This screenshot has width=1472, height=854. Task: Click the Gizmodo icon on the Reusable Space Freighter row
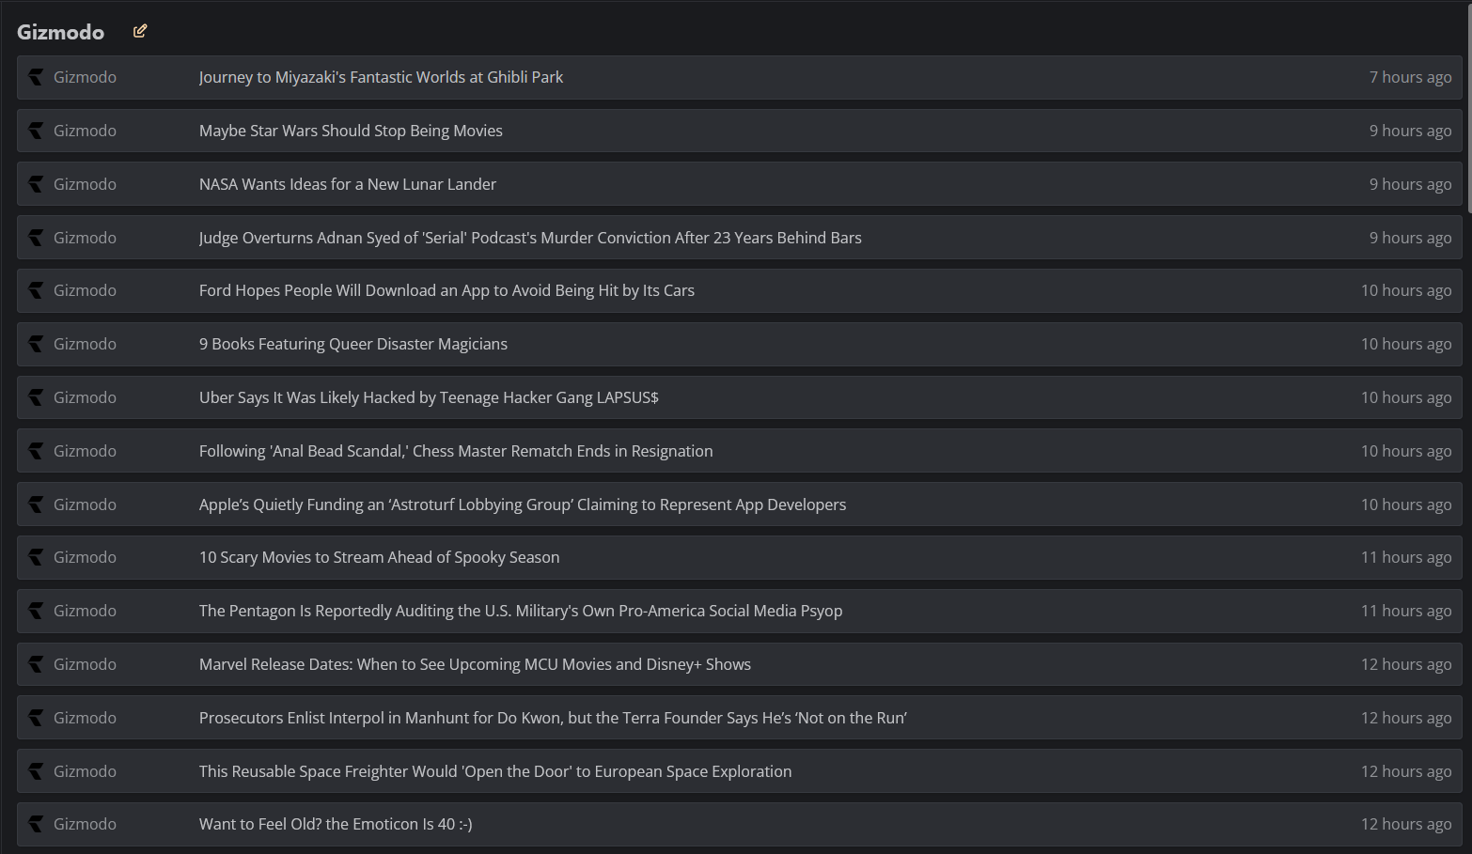tap(36, 771)
